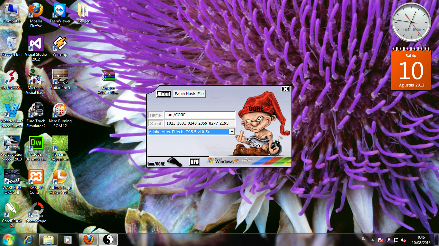Select the Mozilla Firefox desktop shortcut
Viewport: 439px width, 246px height.
click(x=36, y=15)
